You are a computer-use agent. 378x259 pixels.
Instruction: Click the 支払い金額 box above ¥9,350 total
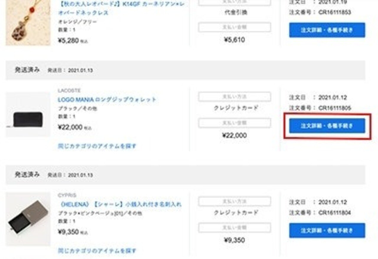point(234,228)
